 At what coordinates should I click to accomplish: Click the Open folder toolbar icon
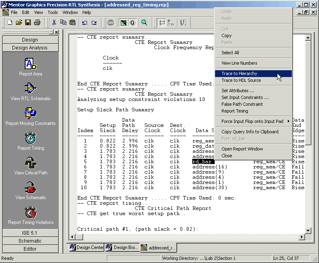[x=19, y=22]
